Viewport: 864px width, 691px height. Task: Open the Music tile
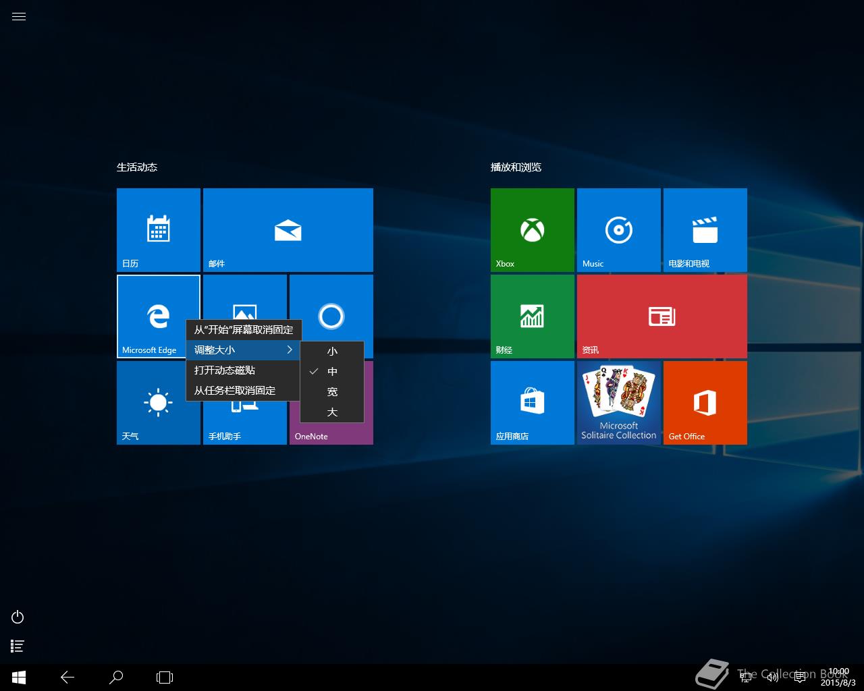click(x=619, y=230)
